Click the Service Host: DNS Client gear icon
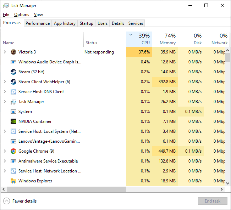The height and width of the screenshot is (210, 231). (13, 92)
